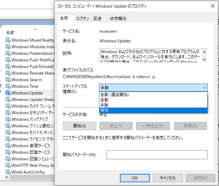Screen dimensions: 219x186
Task: Click gear icon beside Windows PushToInstall
Action: (8, 67)
